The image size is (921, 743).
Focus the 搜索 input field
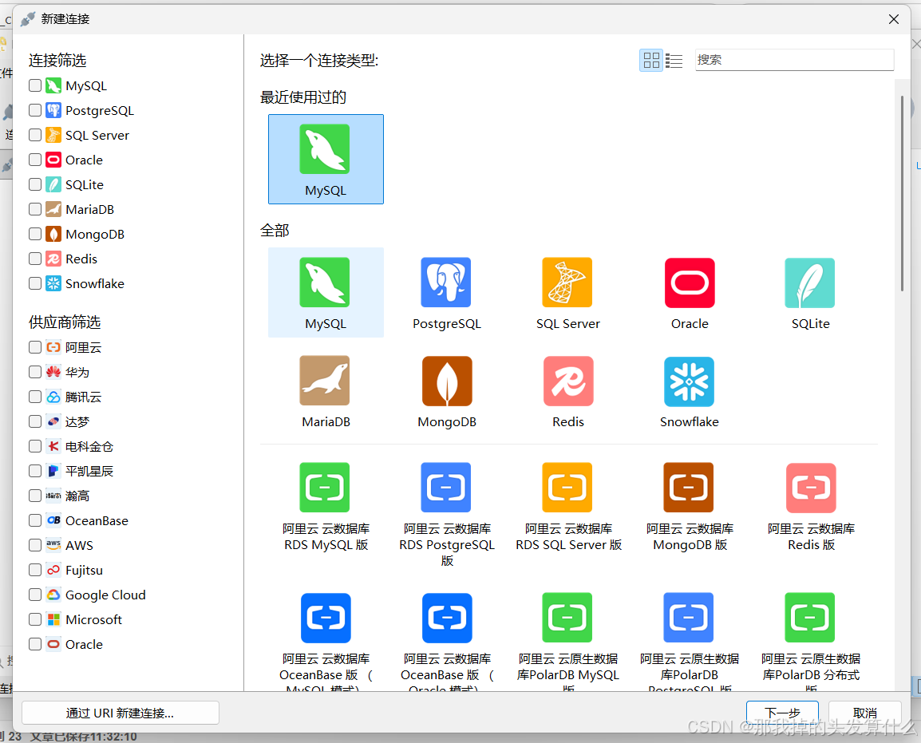click(794, 60)
